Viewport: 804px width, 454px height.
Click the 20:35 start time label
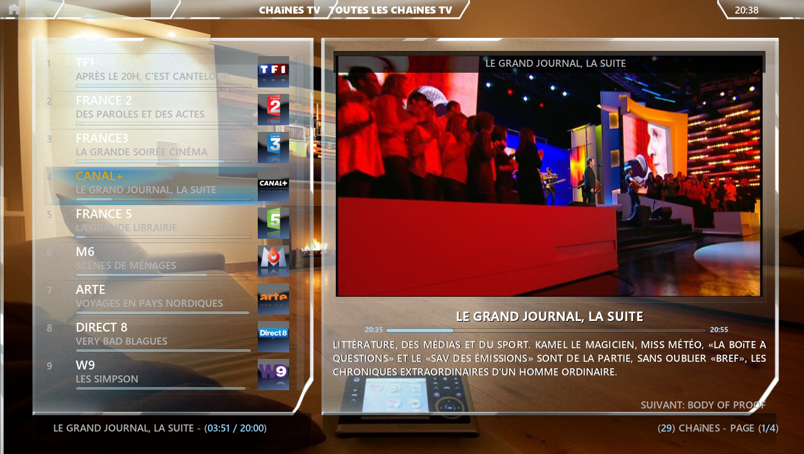pyautogui.click(x=374, y=330)
